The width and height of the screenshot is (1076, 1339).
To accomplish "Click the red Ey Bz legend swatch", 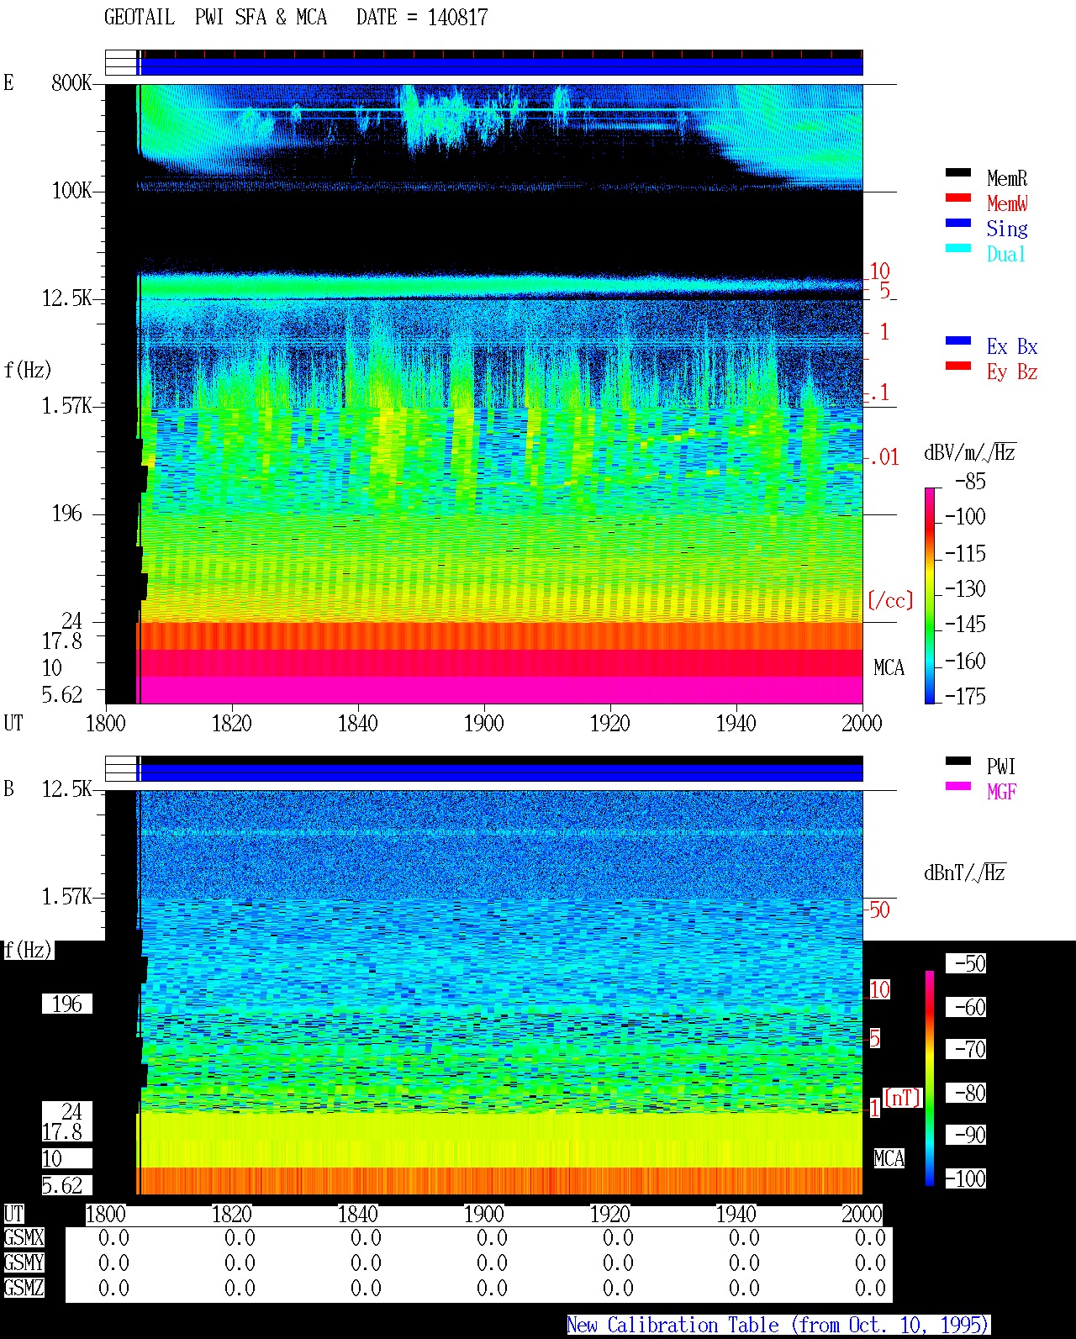I will pyautogui.click(x=958, y=366).
